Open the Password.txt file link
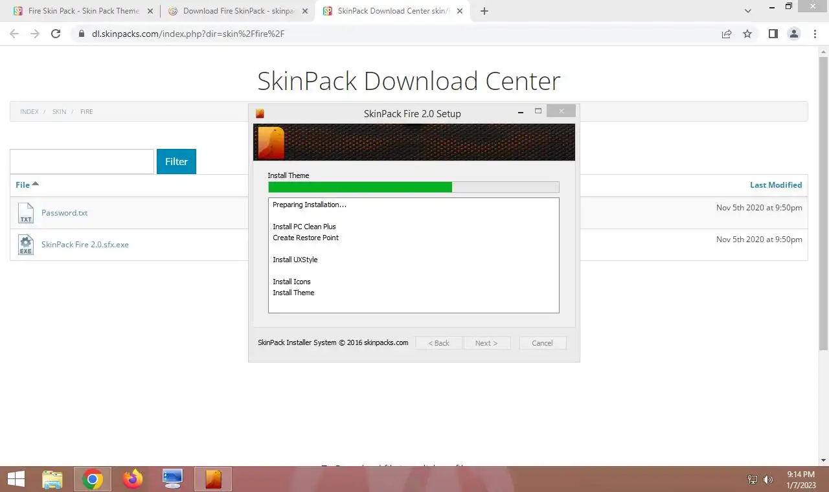 [64, 212]
